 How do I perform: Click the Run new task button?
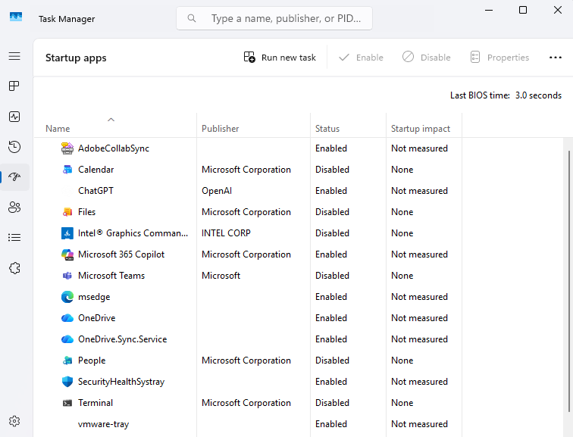click(x=280, y=58)
